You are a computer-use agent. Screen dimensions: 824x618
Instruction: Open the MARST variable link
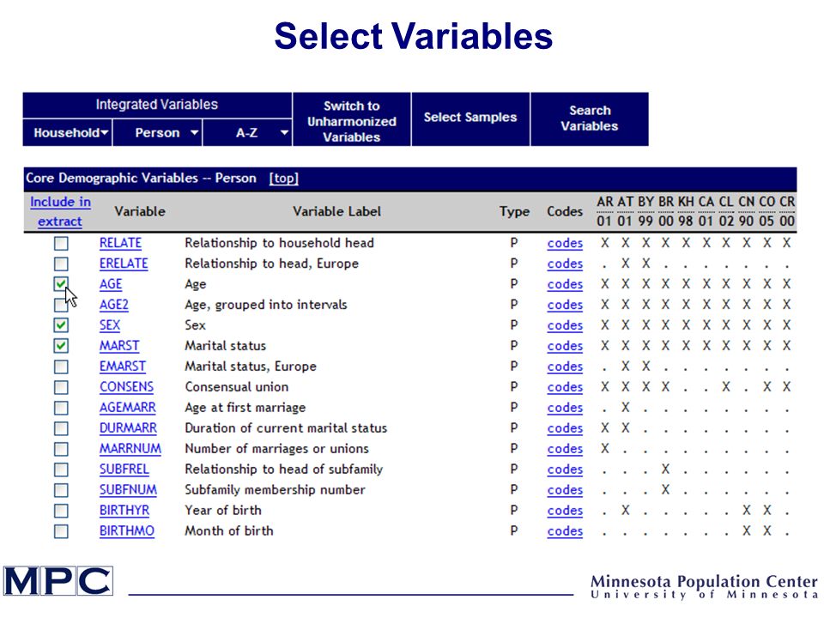(119, 346)
